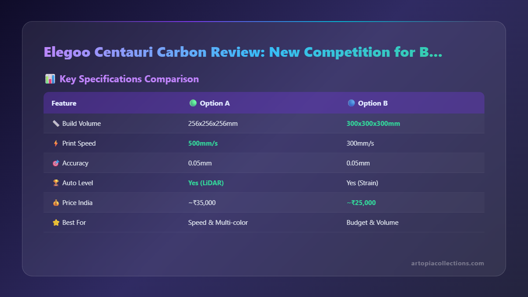Select the 300x300x300mm cell
This screenshot has height=297, width=528.
tap(374, 124)
